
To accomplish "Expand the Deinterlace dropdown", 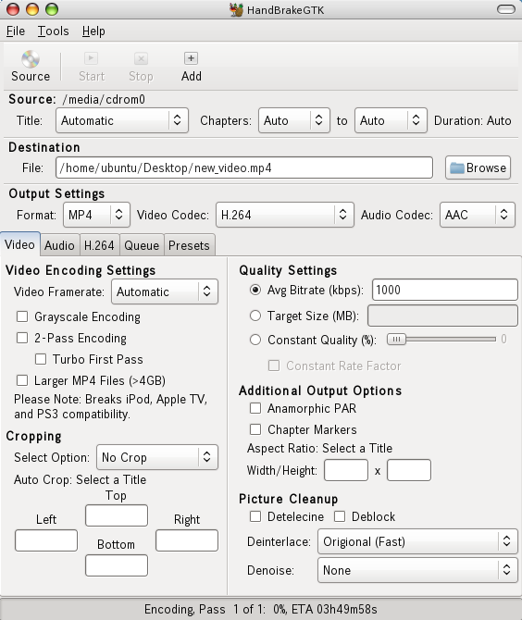I will point(417,541).
